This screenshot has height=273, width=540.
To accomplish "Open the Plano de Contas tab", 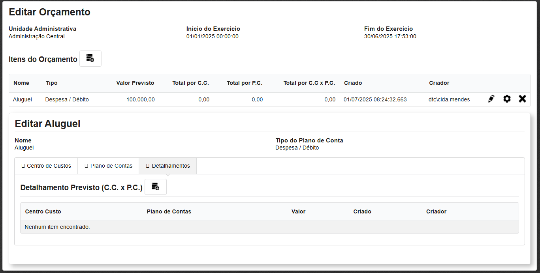I will [108, 166].
